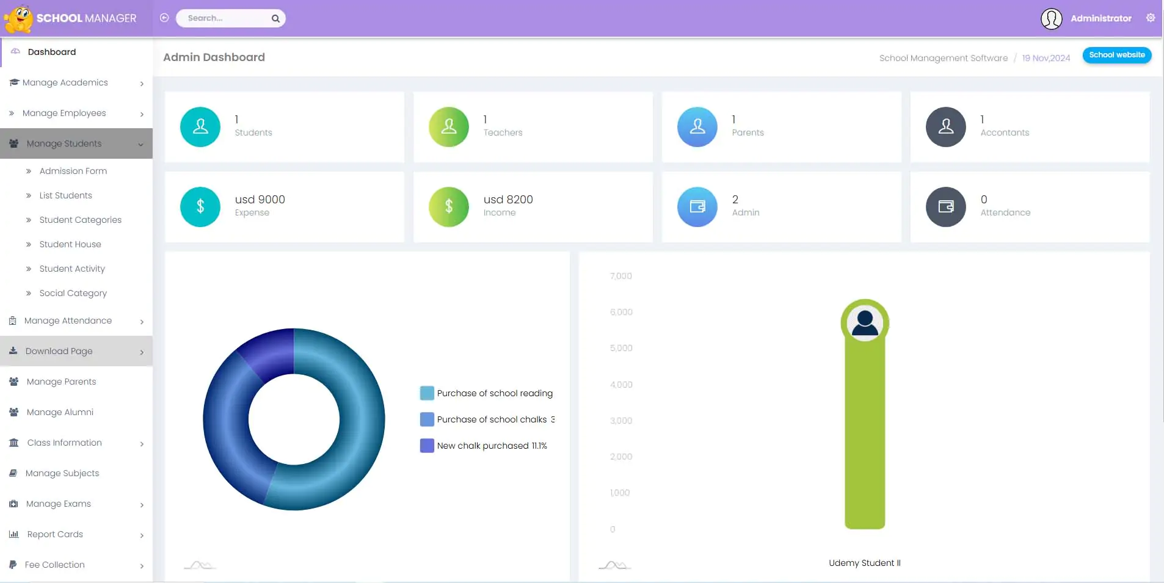Click the green Teachers card icon

[449, 127]
